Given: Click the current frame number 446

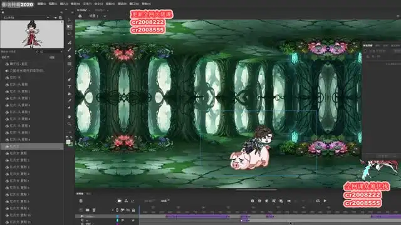Looking at the screenshot, I should tap(164, 201).
